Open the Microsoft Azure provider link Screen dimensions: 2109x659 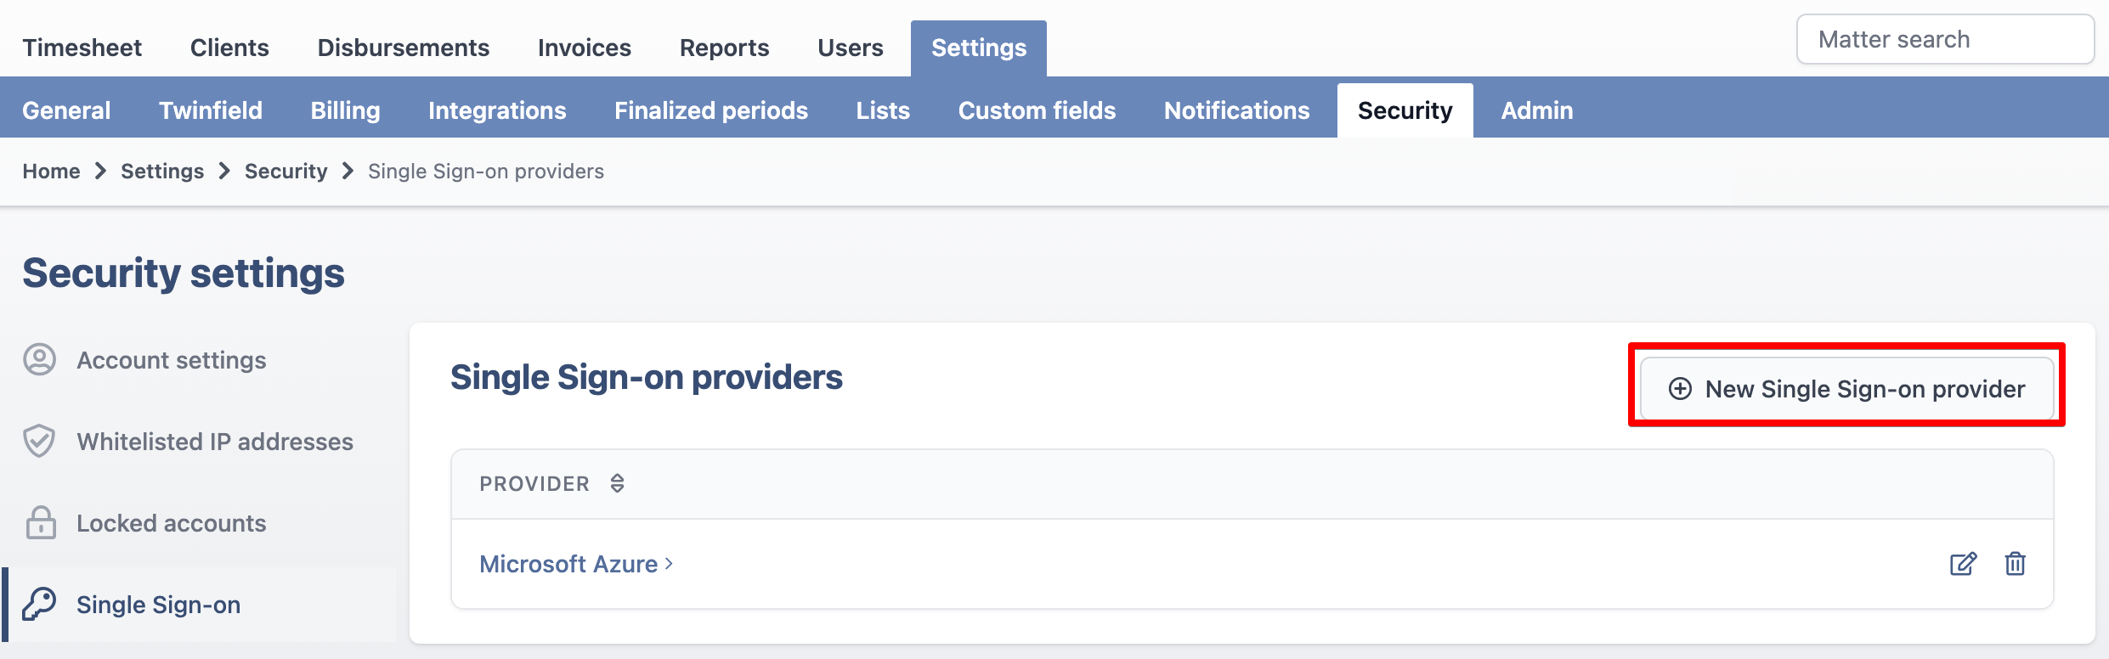576,564
